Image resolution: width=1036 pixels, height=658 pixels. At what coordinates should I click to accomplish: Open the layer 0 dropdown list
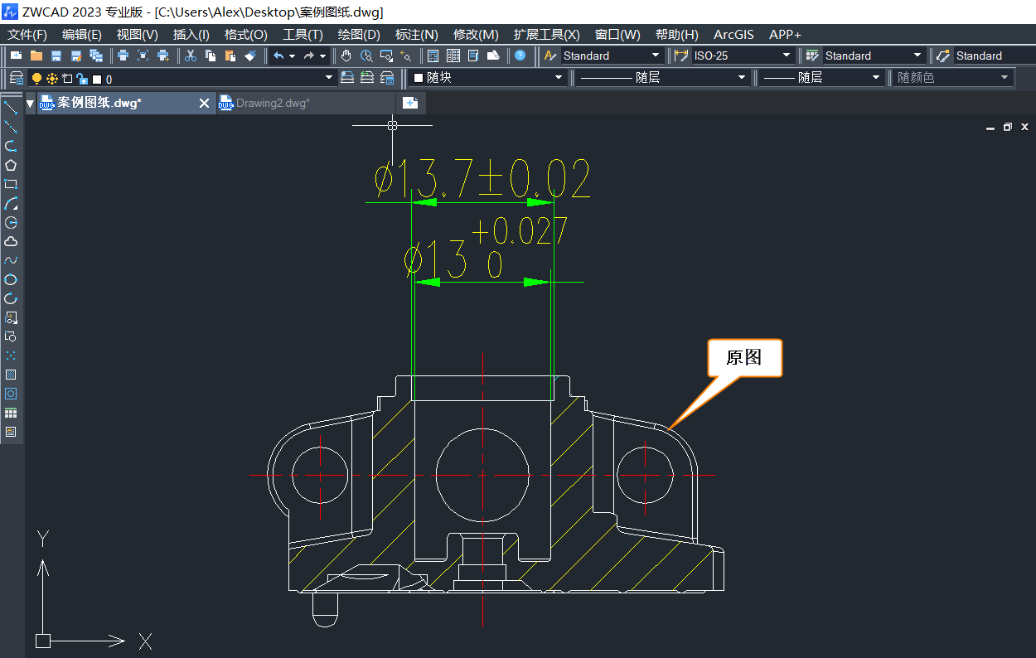click(182, 79)
